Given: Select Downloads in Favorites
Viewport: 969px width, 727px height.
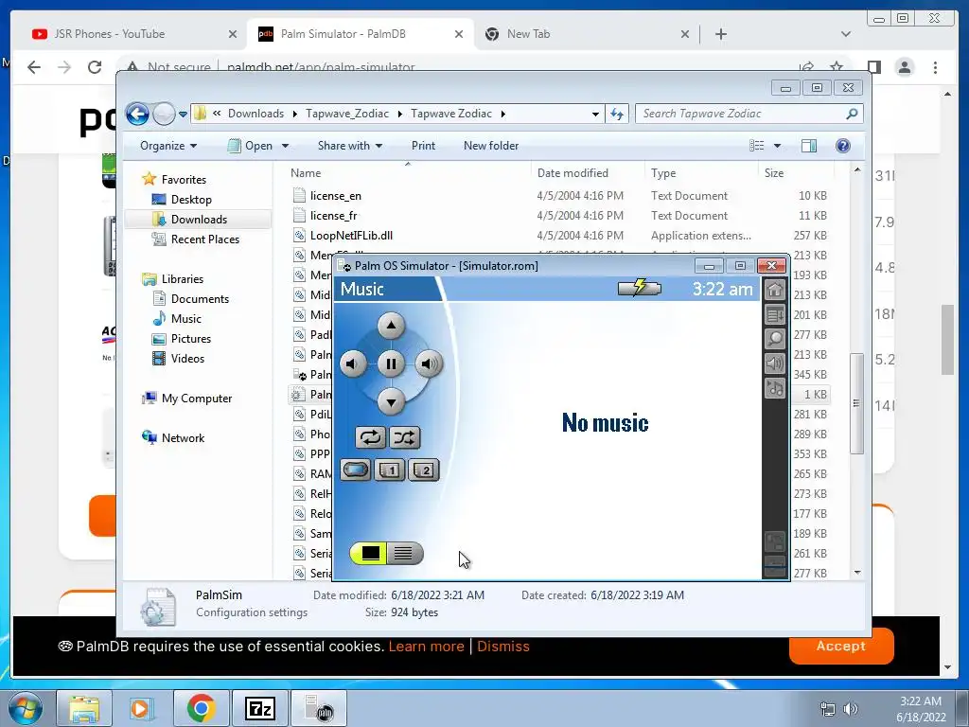Looking at the screenshot, I should (x=199, y=220).
